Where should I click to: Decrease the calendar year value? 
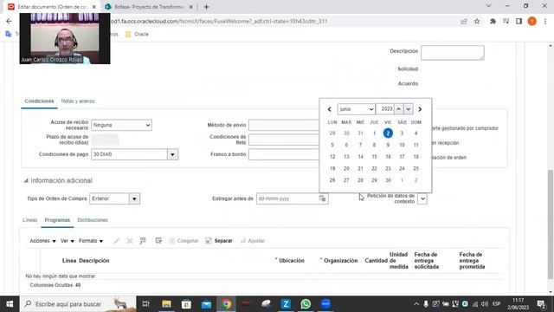point(408,109)
